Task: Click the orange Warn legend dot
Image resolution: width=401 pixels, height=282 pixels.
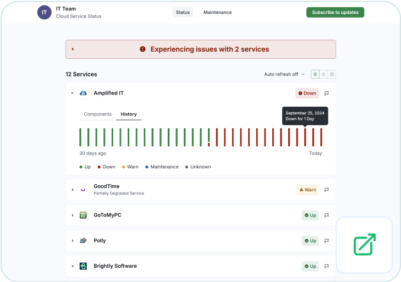Action: pyautogui.click(x=124, y=167)
